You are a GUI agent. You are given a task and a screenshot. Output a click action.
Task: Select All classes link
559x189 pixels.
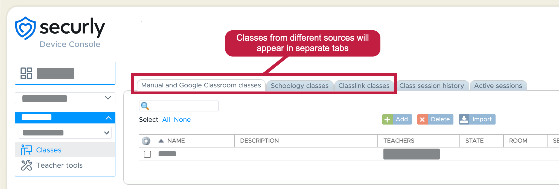coord(166,120)
